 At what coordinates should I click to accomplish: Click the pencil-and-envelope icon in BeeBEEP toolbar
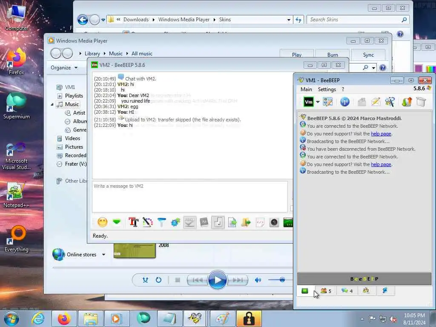(x=376, y=102)
